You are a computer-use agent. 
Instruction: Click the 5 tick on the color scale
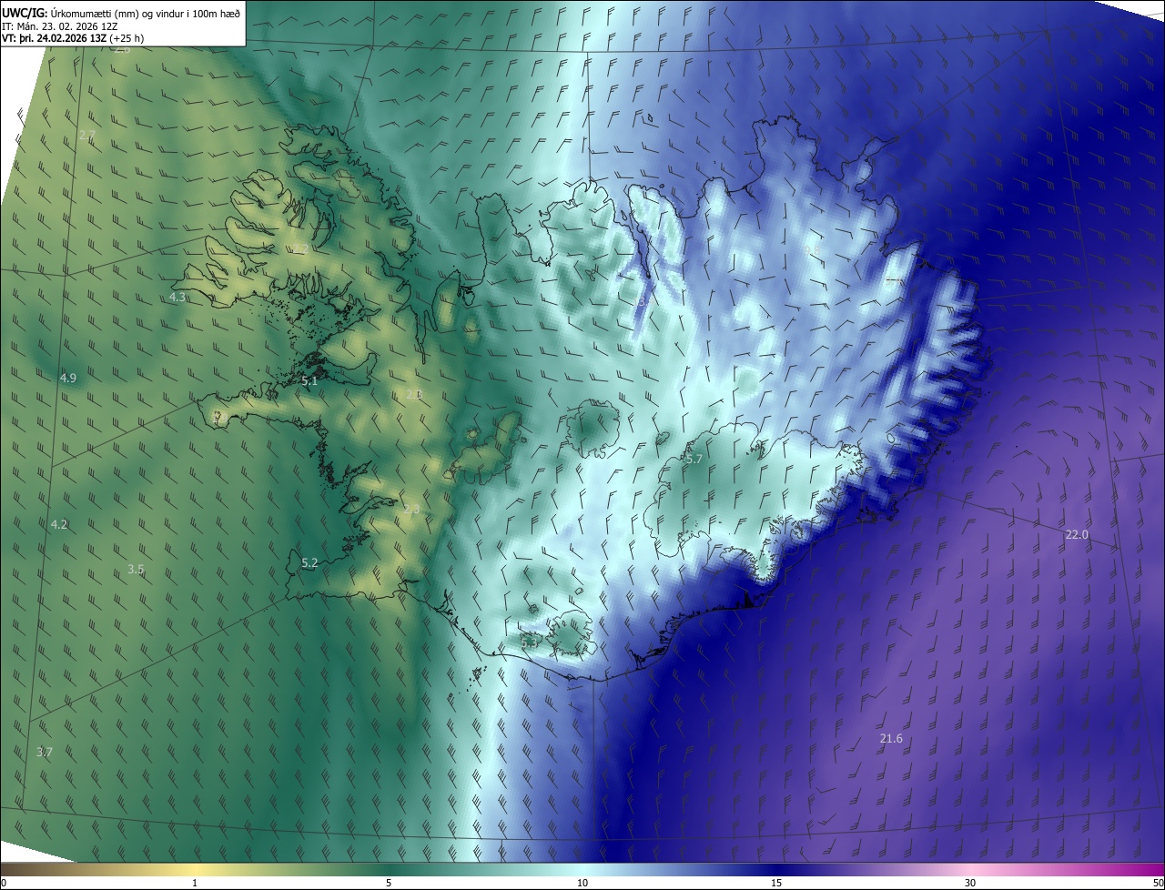pyautogui.click(x=389, y=884)
